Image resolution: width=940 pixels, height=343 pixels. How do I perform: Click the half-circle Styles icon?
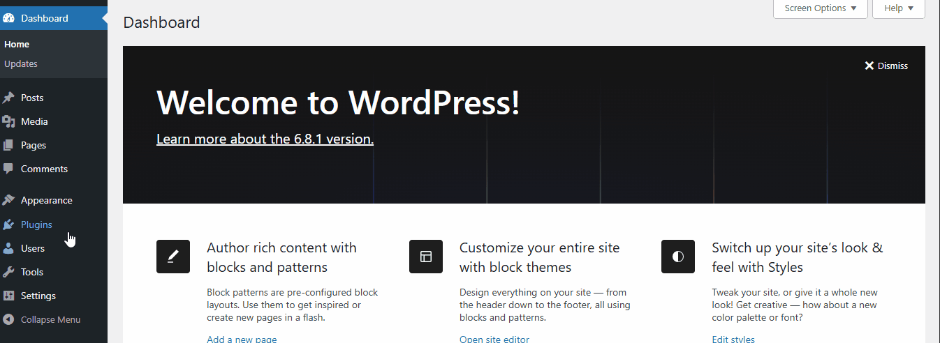678,257
